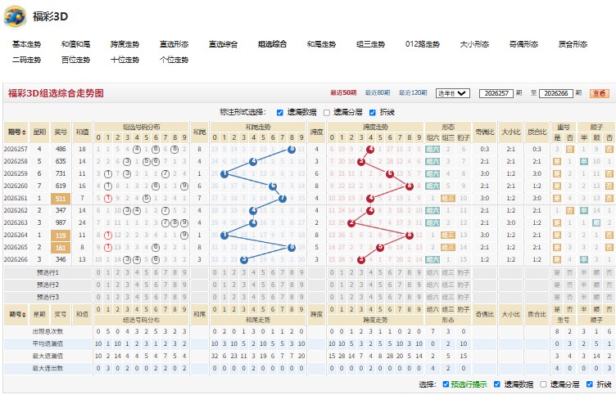This screenshot has width=616, height=395.
Task: Click blue ball 8 in row 2026257
Action: pos(292,149)
